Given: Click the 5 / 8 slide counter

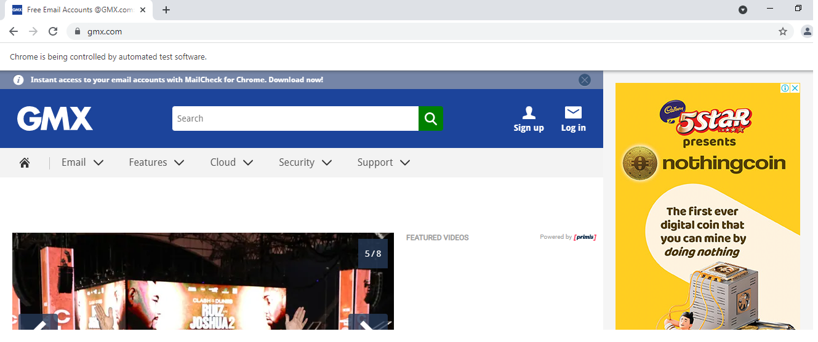Looking at the screenshot, I should (373, 254).
